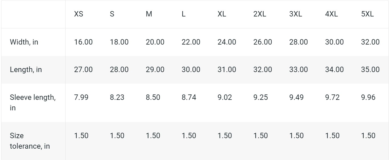Viewport: 389px width, 160px height.
Task: Click the M size header
Action: point(149,14)
